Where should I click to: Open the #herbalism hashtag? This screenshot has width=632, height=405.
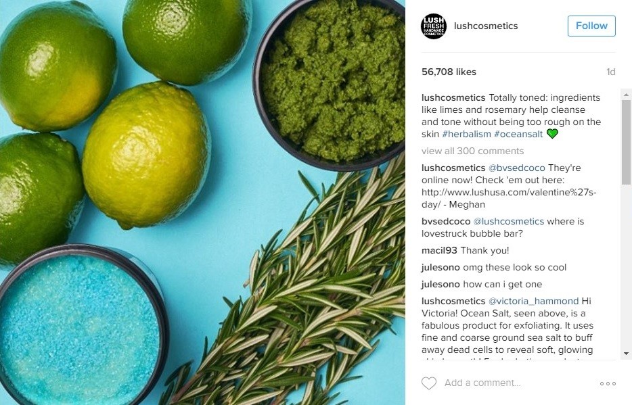tap(466, 134)
